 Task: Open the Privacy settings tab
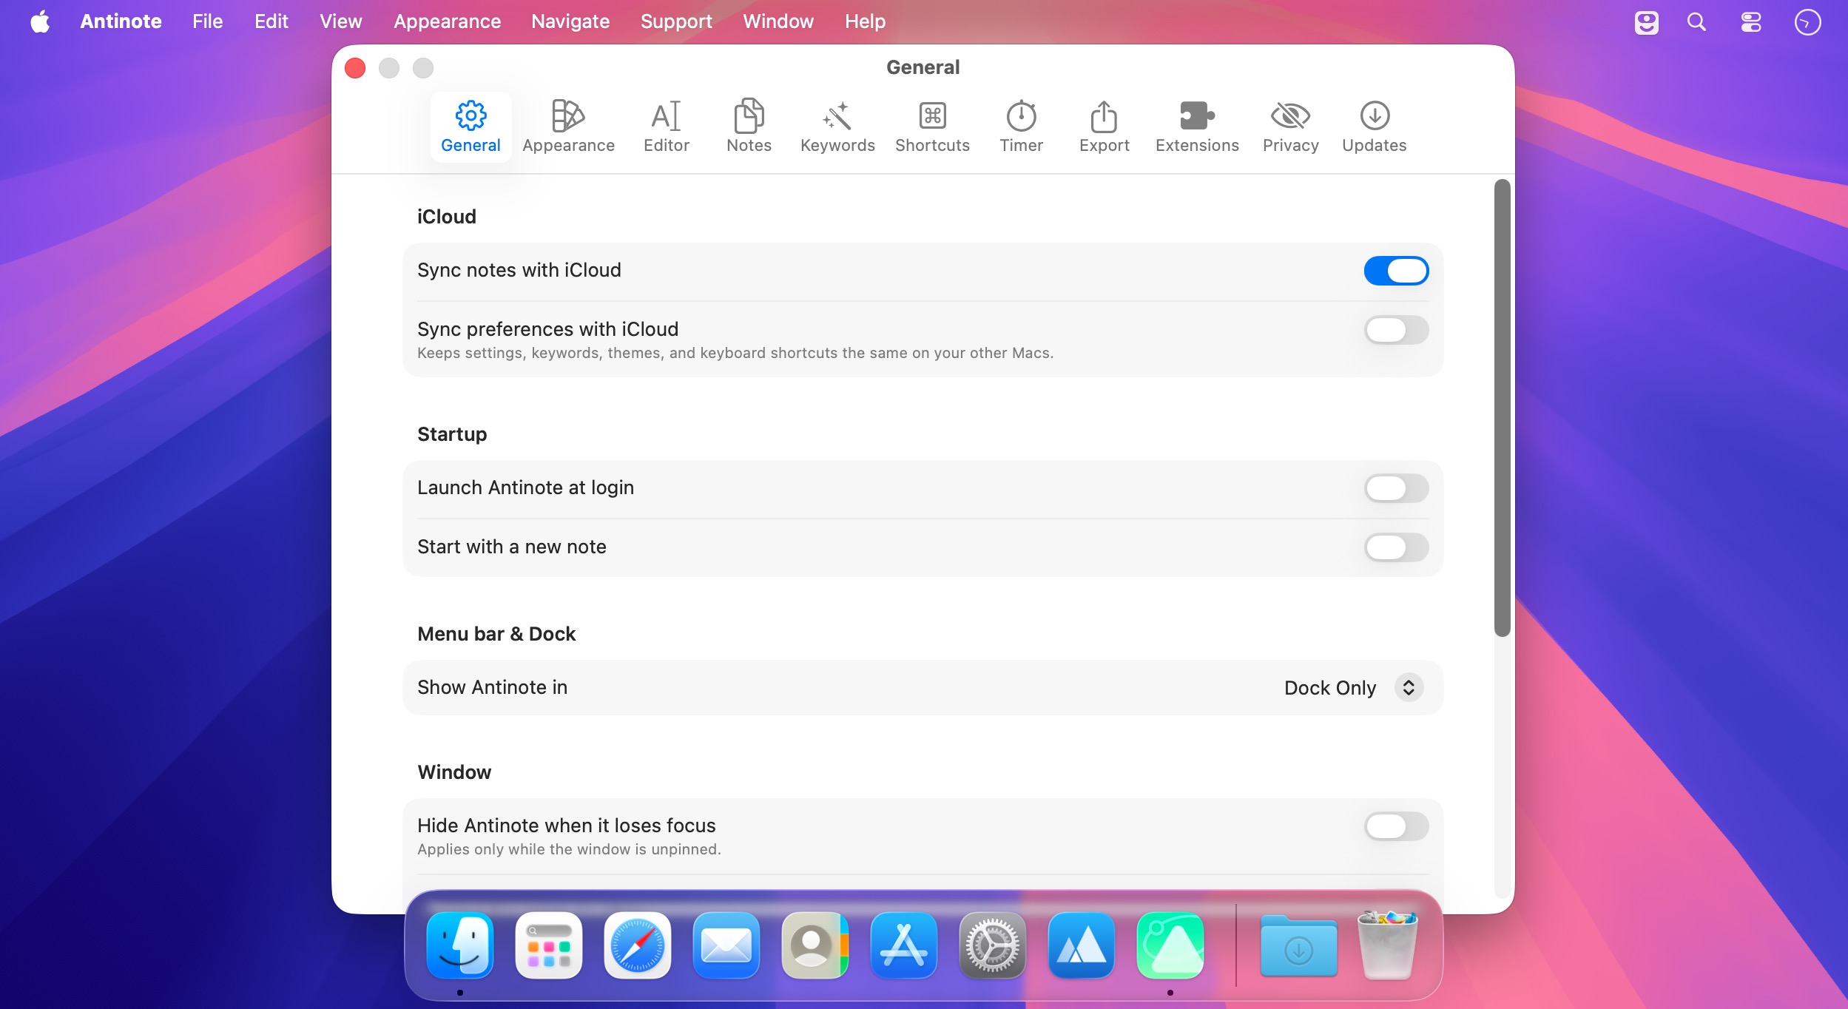pyautogui.click(x=1290, y=126)
